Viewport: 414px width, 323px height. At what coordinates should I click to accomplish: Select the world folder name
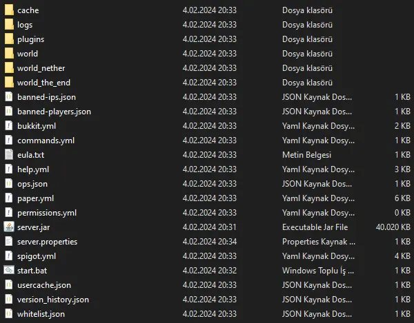28,54
